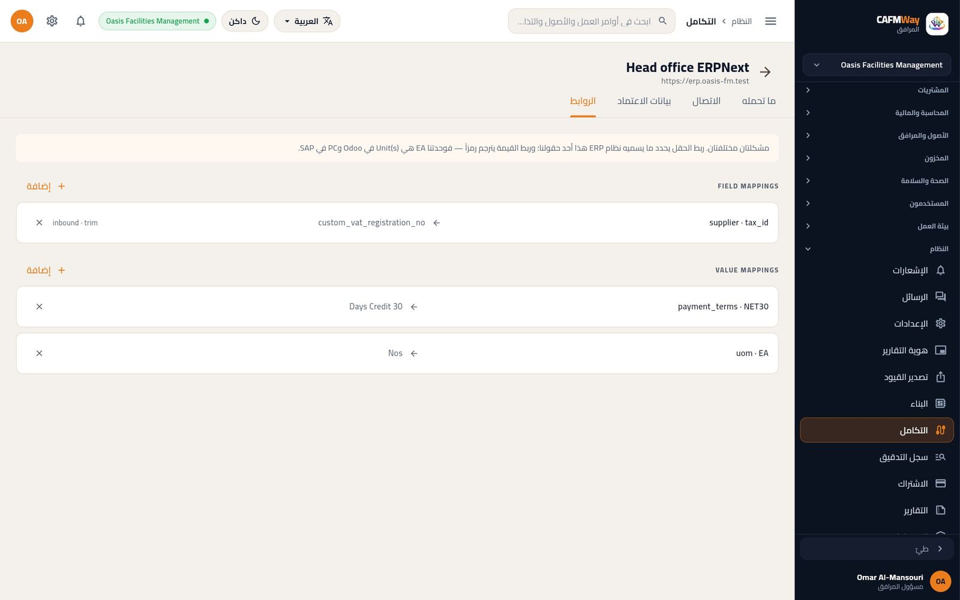The image size is (960, 600).
Task: Expand الصحة والسلامة sidebar section
Action: (877, 181)
